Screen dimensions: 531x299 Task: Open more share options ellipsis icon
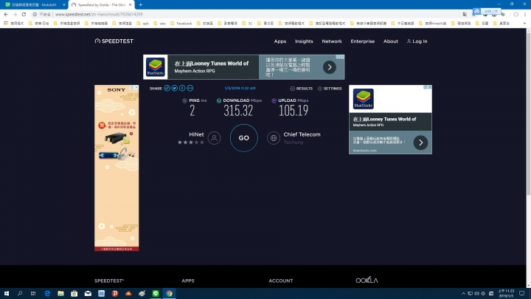pyautogui.click(x=190, y=88)
